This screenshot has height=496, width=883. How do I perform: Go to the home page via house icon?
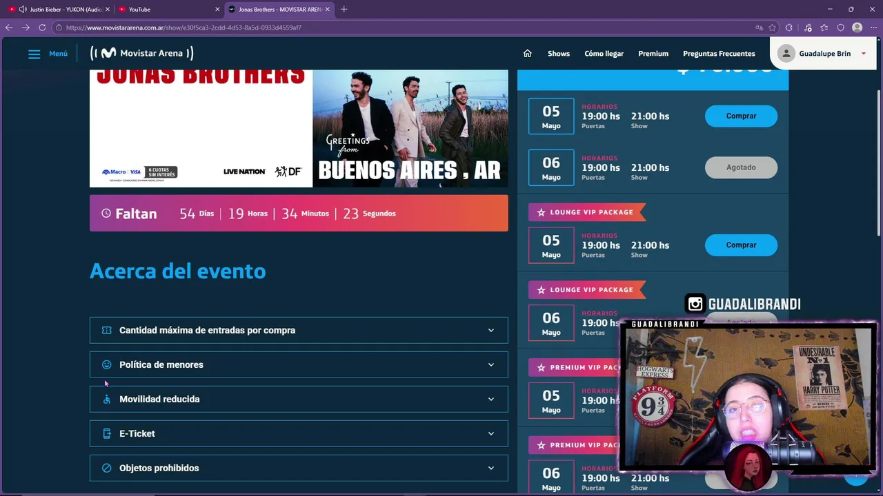point(528,54)
